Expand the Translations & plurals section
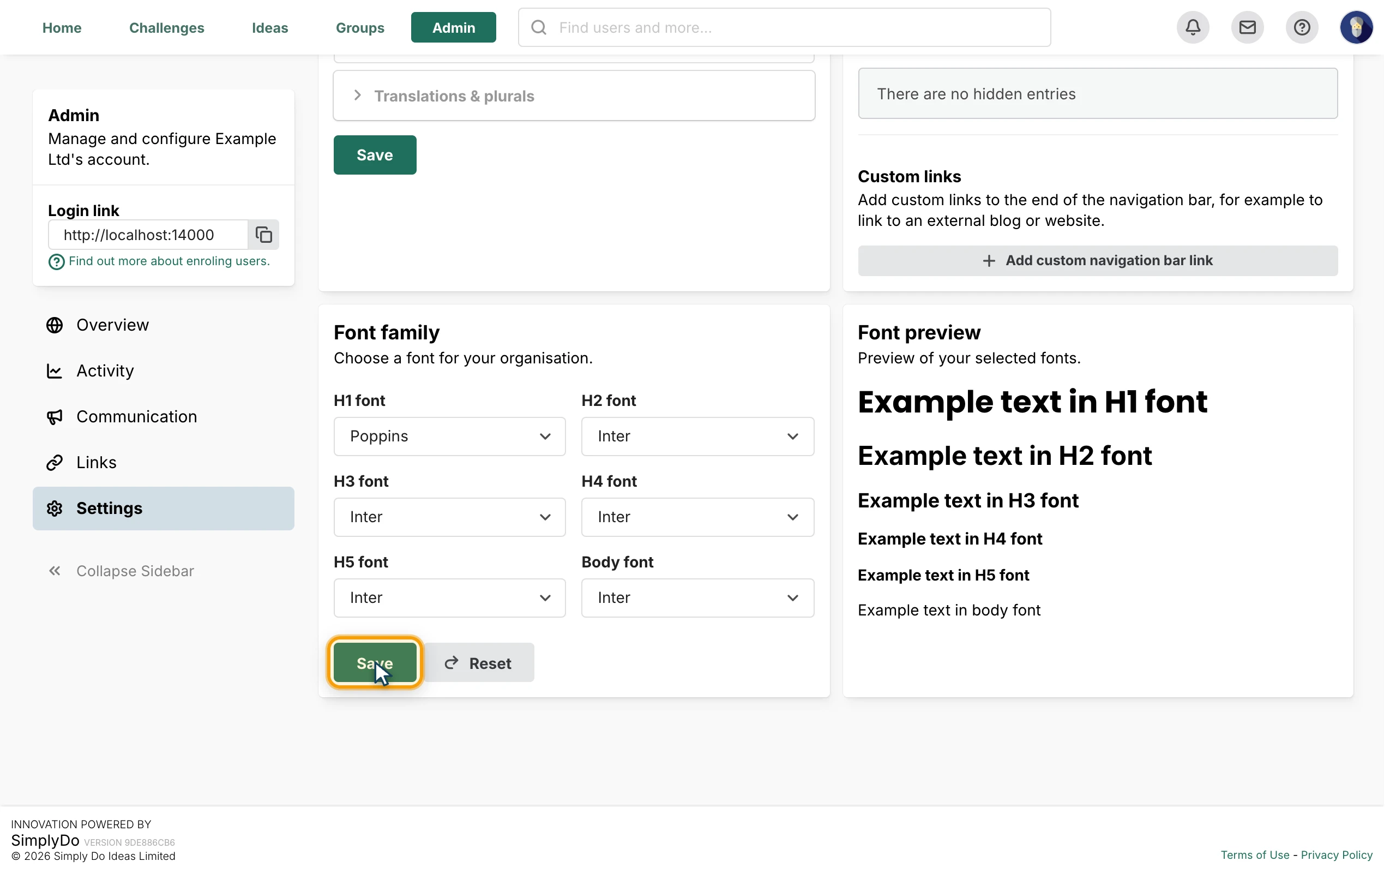The image size is (1396, 873). click(574, 96)
